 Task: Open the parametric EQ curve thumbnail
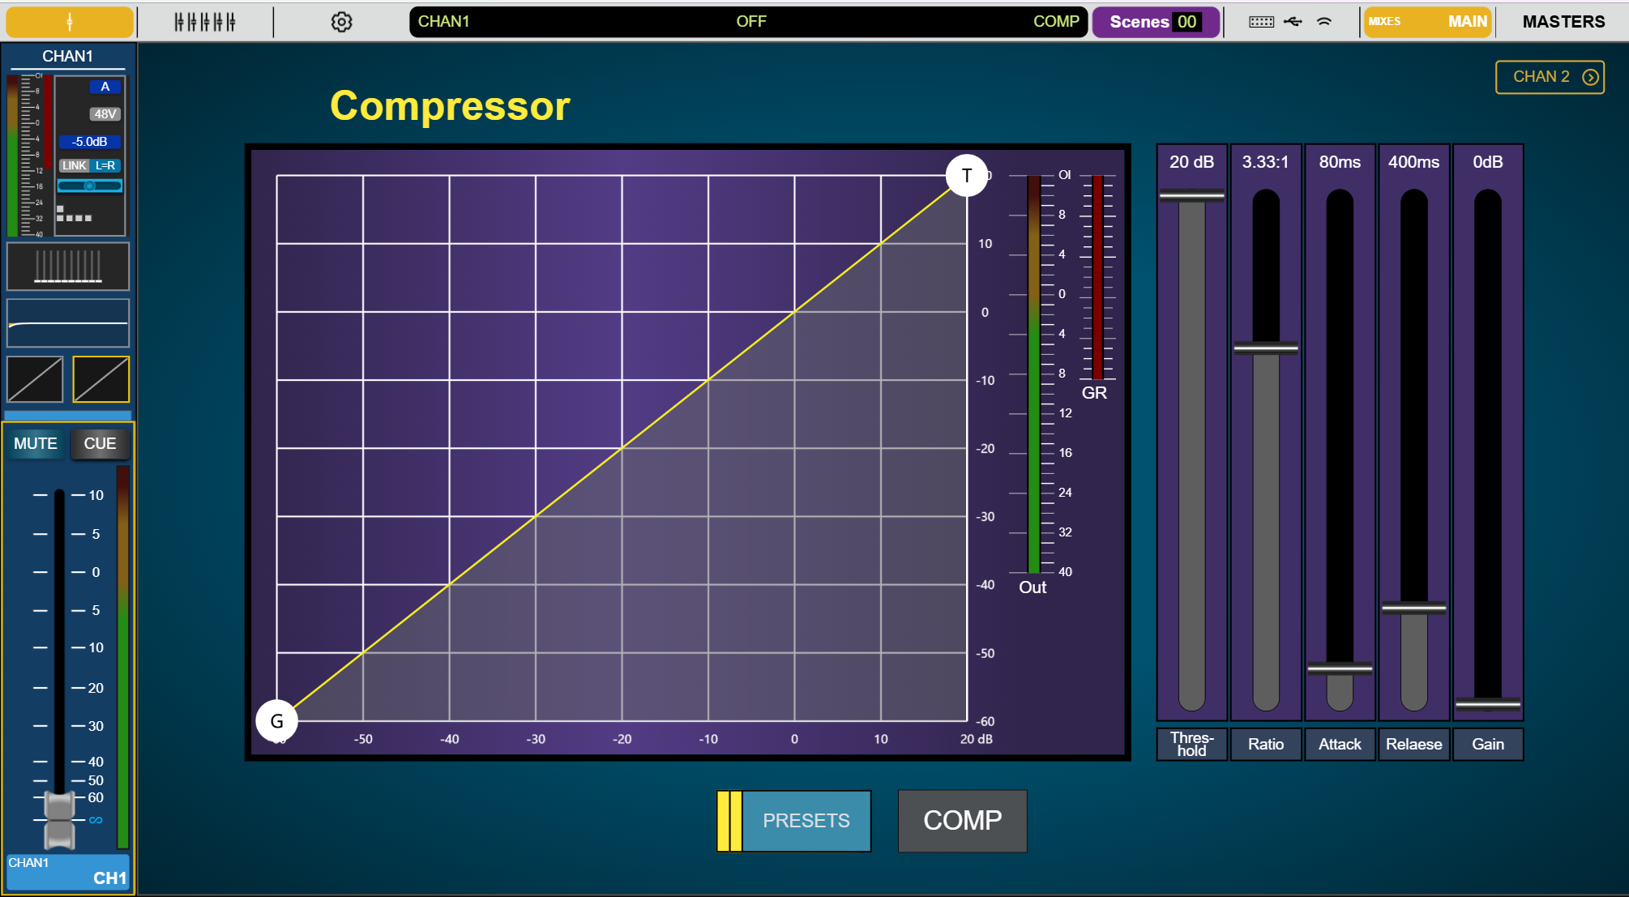68,323
